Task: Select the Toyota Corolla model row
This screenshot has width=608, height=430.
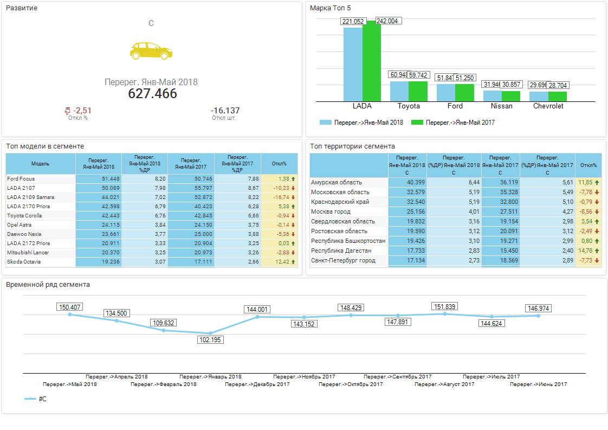Action: click(25, 216)
